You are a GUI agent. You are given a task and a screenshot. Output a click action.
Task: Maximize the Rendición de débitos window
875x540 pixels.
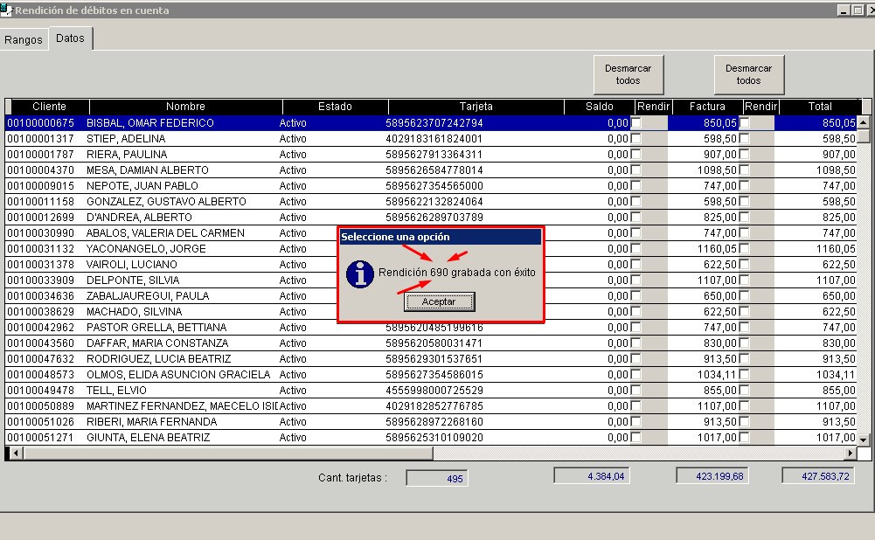click(x=858, y=10)
